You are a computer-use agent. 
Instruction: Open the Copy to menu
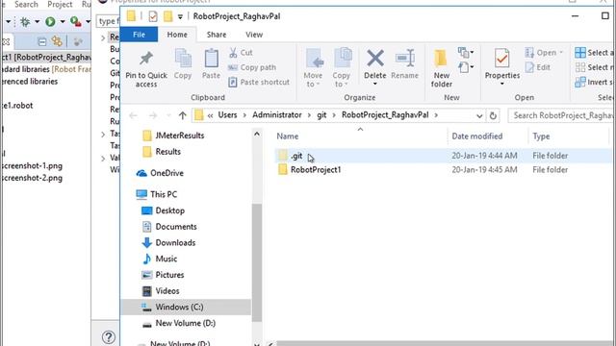coord(341,68)
